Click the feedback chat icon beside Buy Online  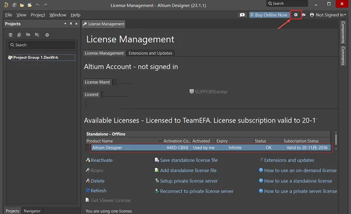pyautogui.click(x=242, y=15)
